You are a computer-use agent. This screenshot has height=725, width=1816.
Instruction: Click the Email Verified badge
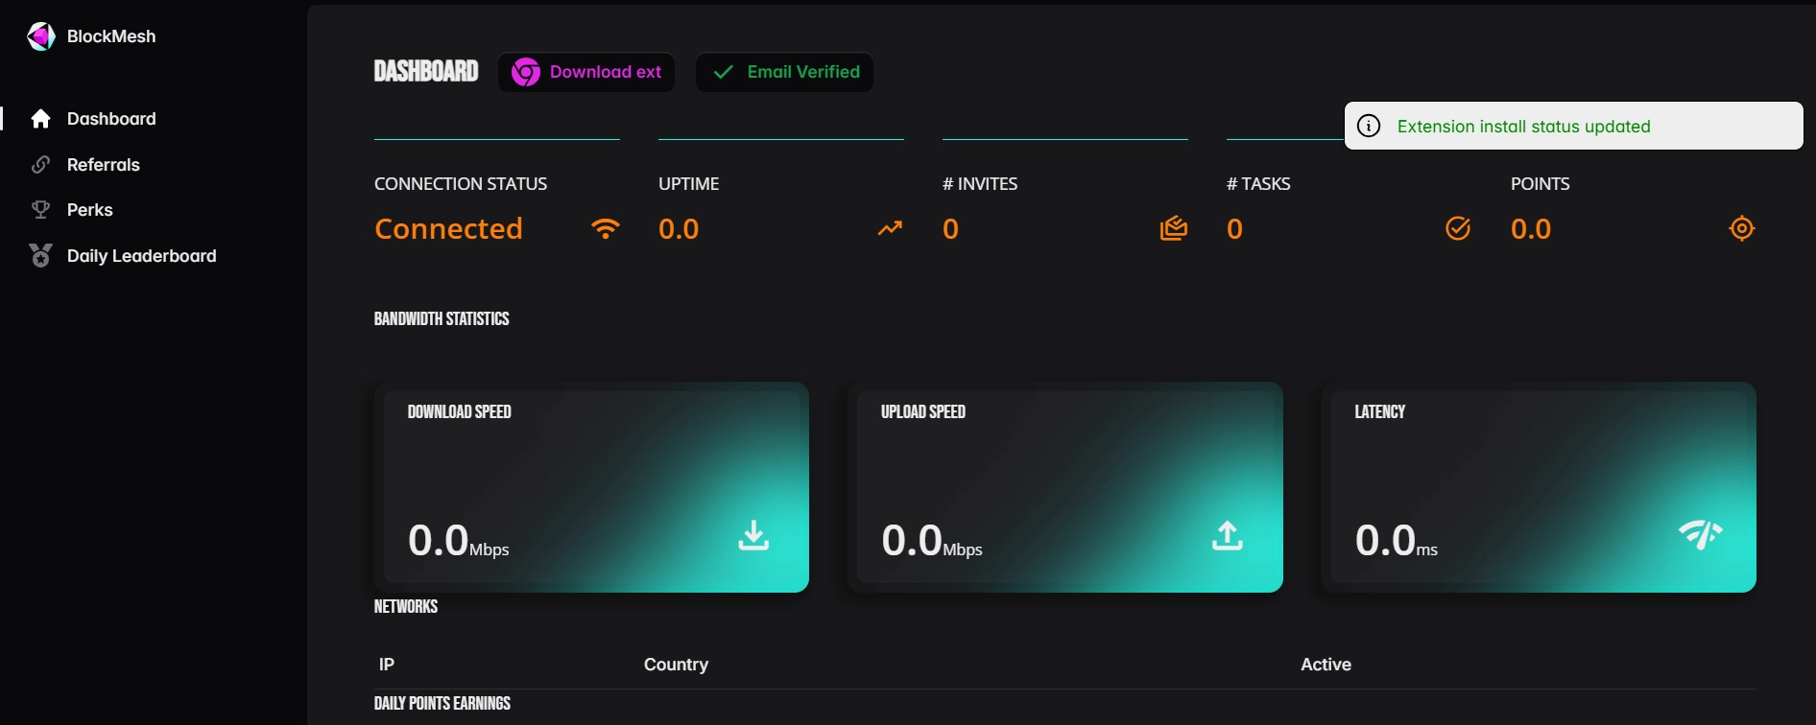(x=785, y=72)
